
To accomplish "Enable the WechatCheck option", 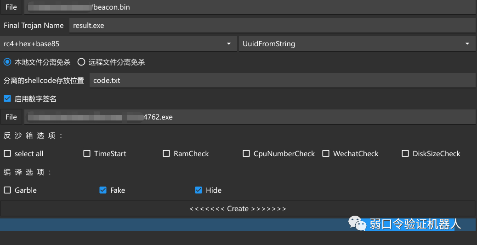I will [x=326, y=154].
